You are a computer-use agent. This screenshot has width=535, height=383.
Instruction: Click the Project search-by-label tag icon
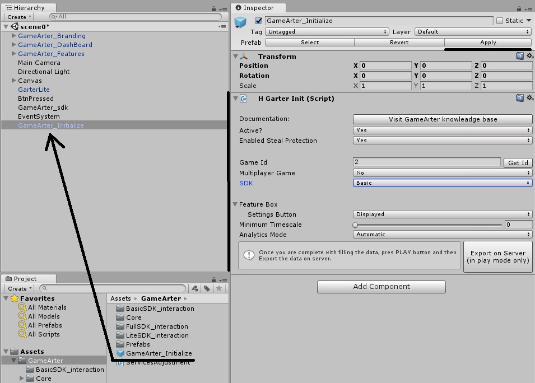point(207,288)
